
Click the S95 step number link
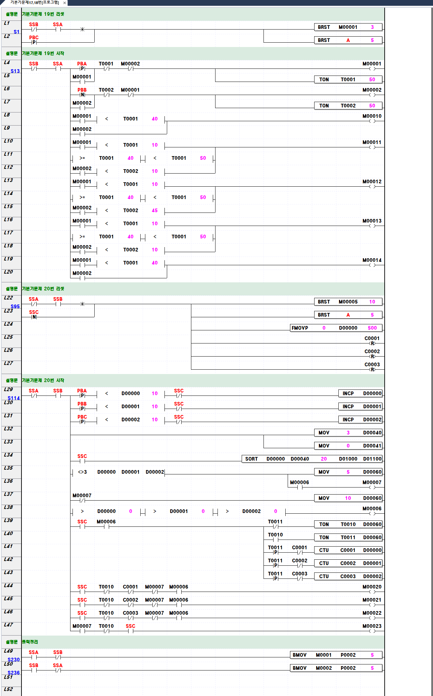pyautogui.click(x=15, y=306)
